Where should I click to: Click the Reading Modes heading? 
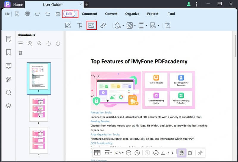(100, 121)
